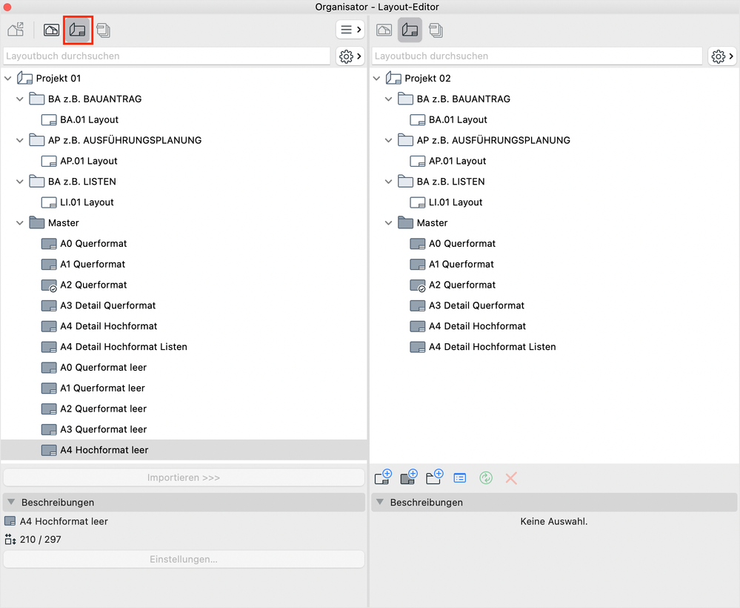Open the hamburger menu dropdown in left panel
The height and width of the screenshot is (608, 740).
click(350, 30)
